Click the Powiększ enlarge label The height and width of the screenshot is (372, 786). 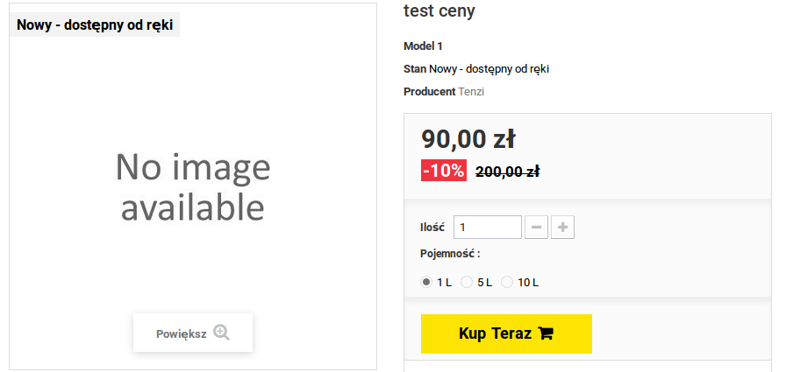[181, 333]
